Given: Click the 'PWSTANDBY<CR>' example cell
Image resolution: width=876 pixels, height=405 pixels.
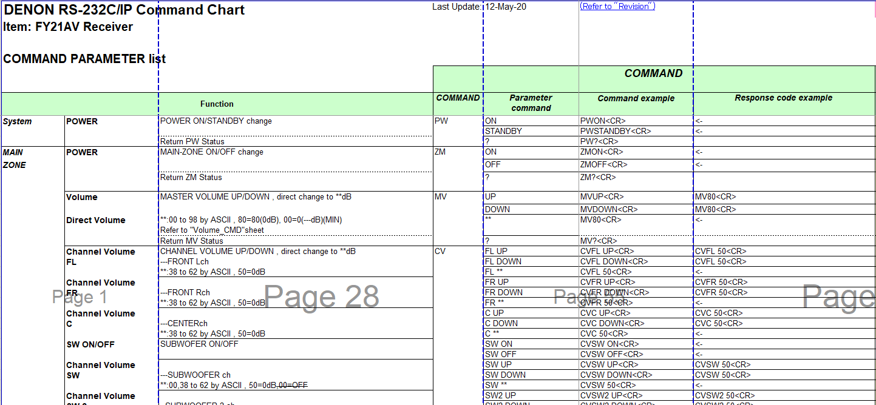Looking at the screenshot, I should 636,131.
